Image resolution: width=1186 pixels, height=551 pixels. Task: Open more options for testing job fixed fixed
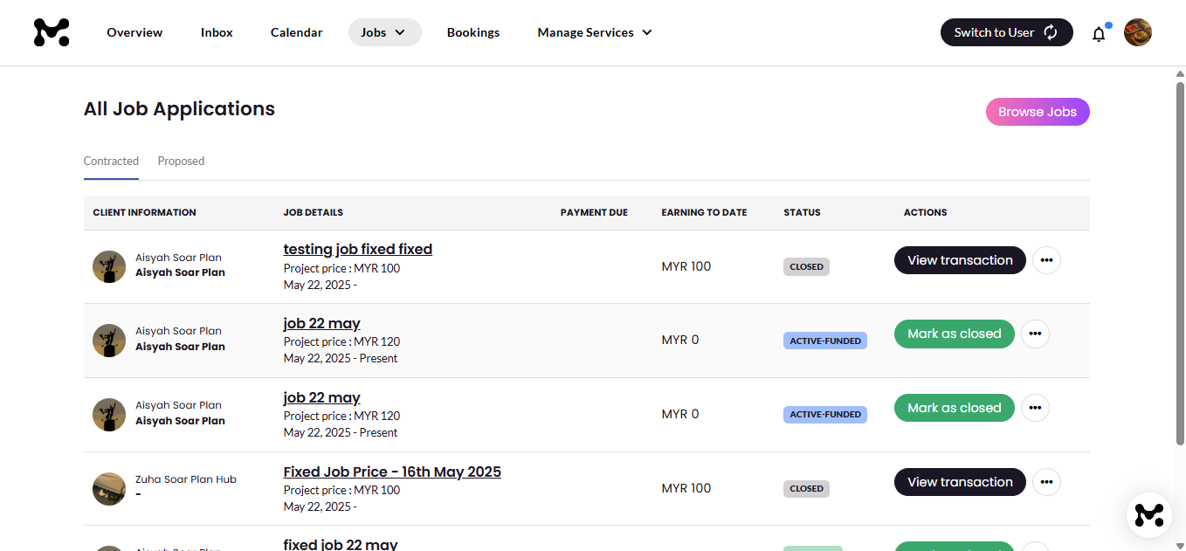pyautogui.click(x=1046, y=260)
